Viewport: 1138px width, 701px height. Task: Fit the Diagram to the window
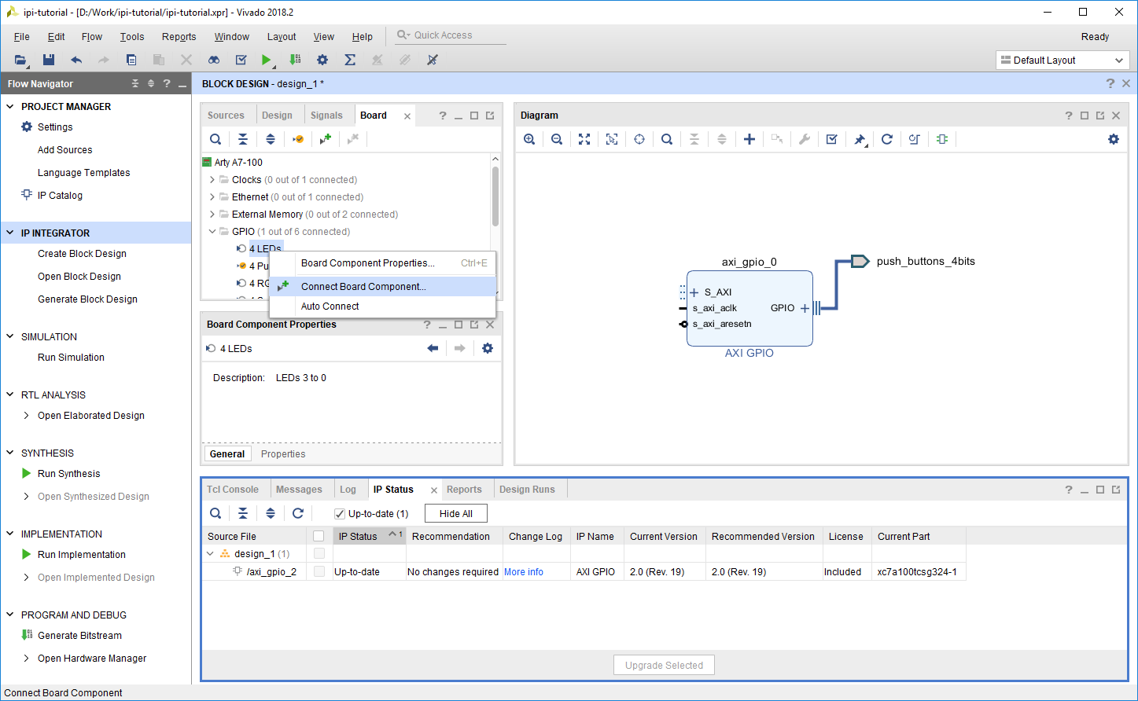[x=584, y=139]
